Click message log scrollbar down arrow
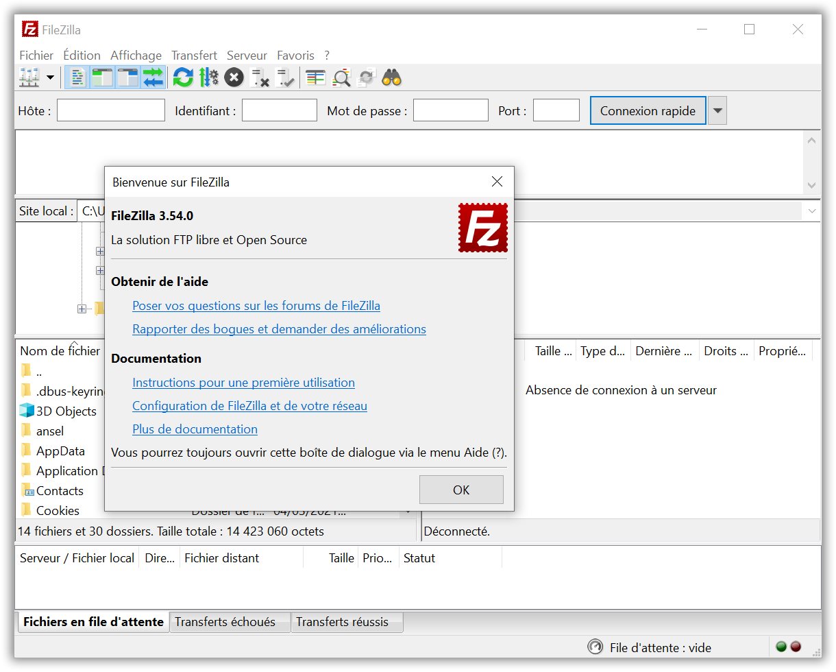The height and width of the screenshot is (672, 836). tap(812, 185)
